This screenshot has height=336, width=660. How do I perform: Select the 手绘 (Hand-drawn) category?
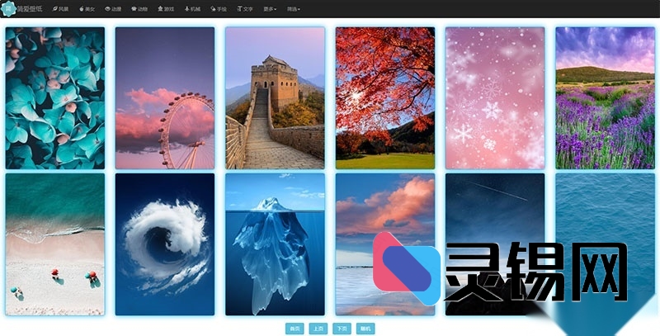coord(219,8)
